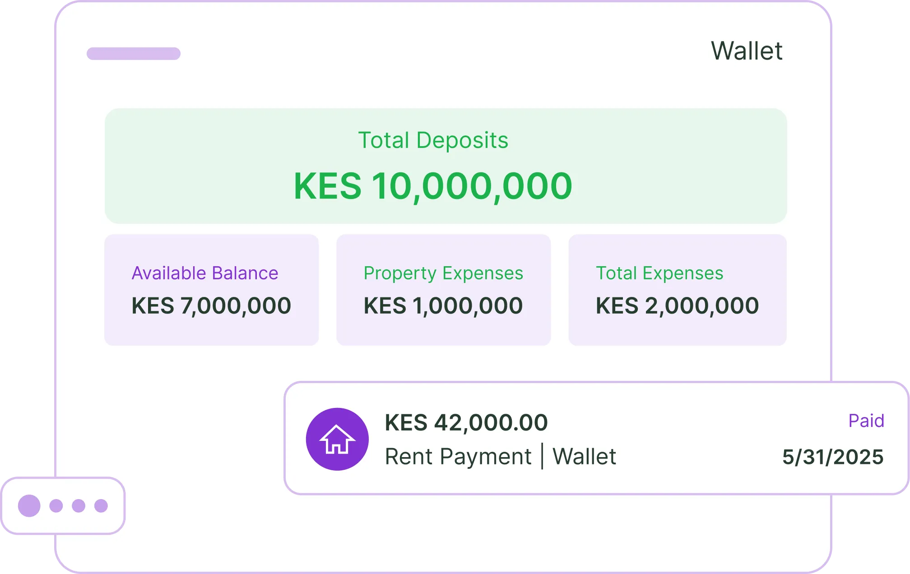This screenshot has width=910, height=574.
Task: Click the Wallet label beside Rent Payment
Action: pos(585,457)
